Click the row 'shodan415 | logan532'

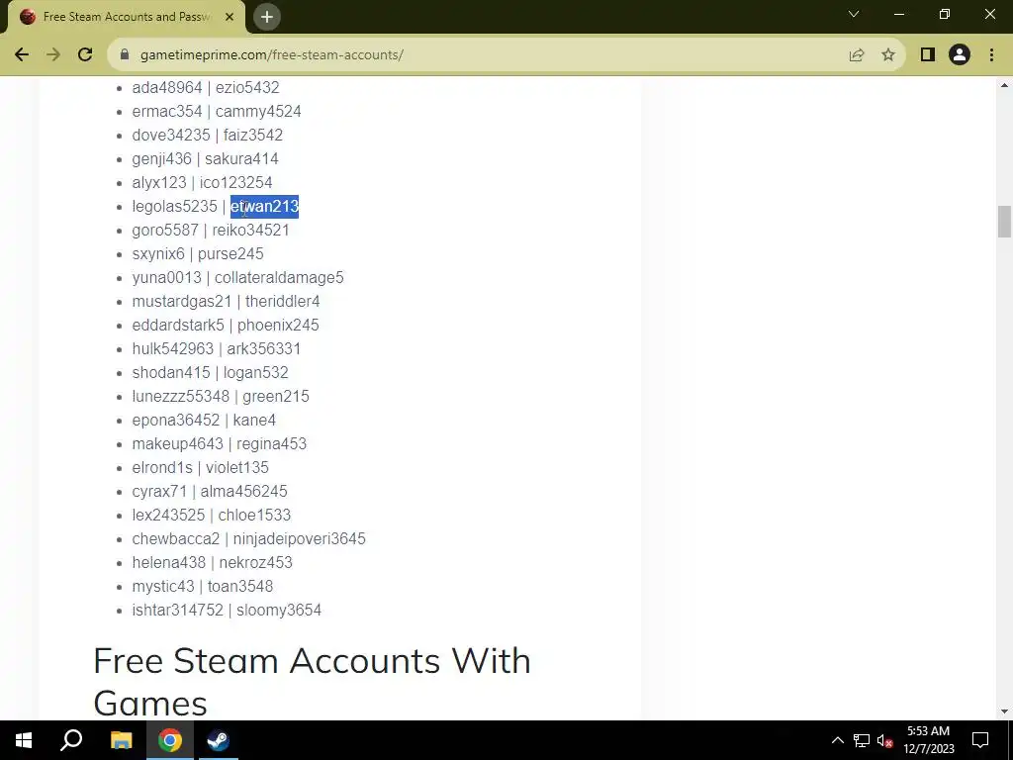tap(210, 373)
